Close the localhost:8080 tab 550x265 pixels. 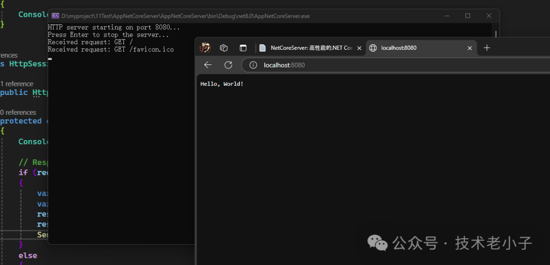coord(470,48)
